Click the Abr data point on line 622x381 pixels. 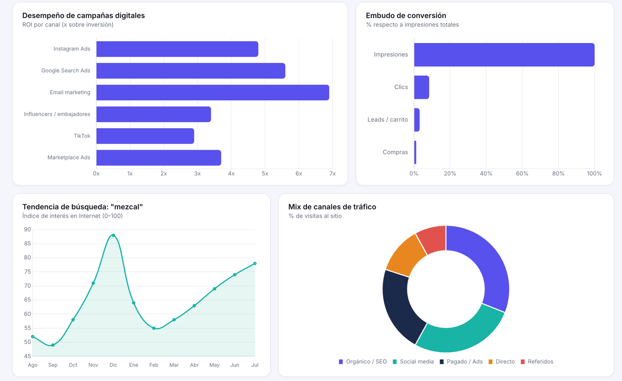(194, 306)
